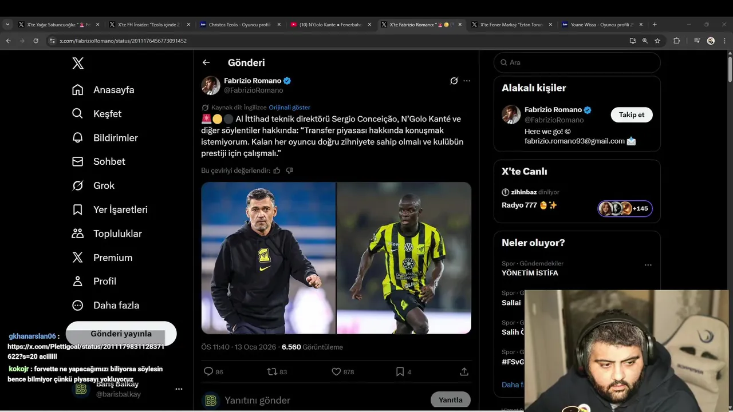This screenshot has height=412, width=733.
Task: Click the browser forward button
Action: point(22,41)
